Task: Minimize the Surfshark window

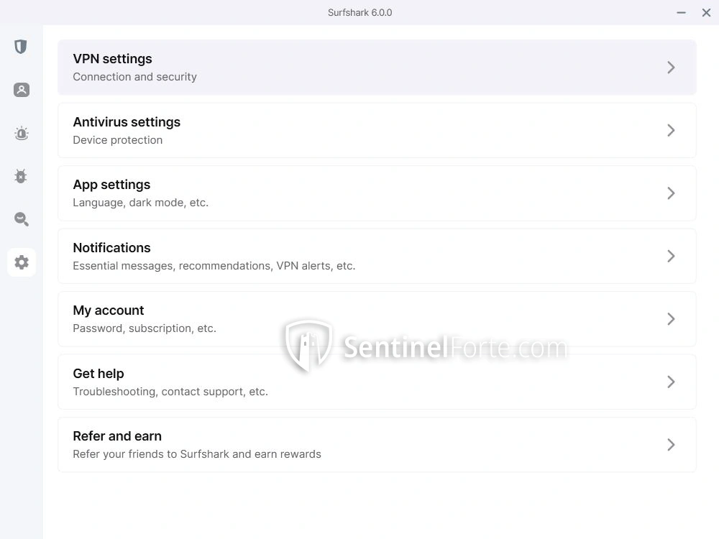Action: pos(681,12)
